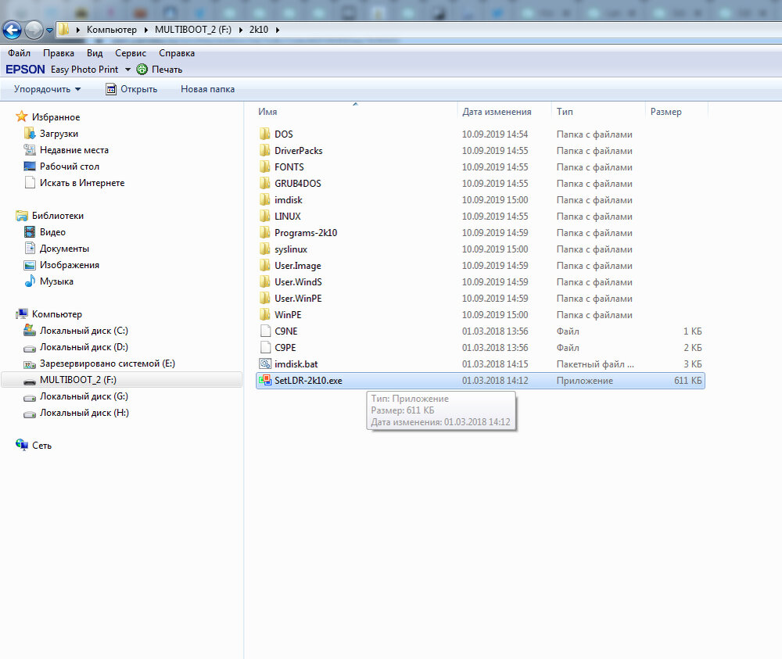Click the Локальный диск (H:) drive icon
The width and height of the screenshot is (782, 659).
(30, 414)
